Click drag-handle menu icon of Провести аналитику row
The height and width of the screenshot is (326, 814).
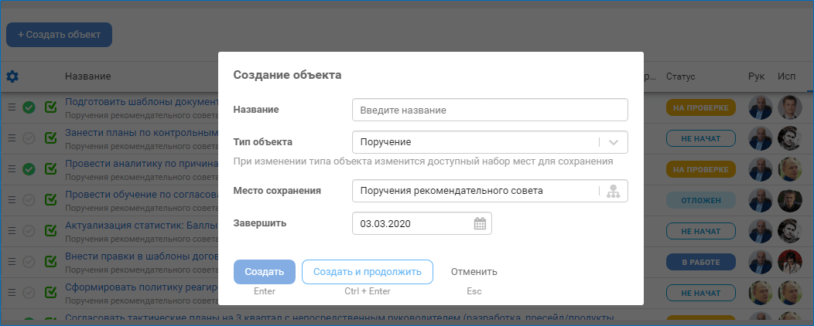coord(12,169)
